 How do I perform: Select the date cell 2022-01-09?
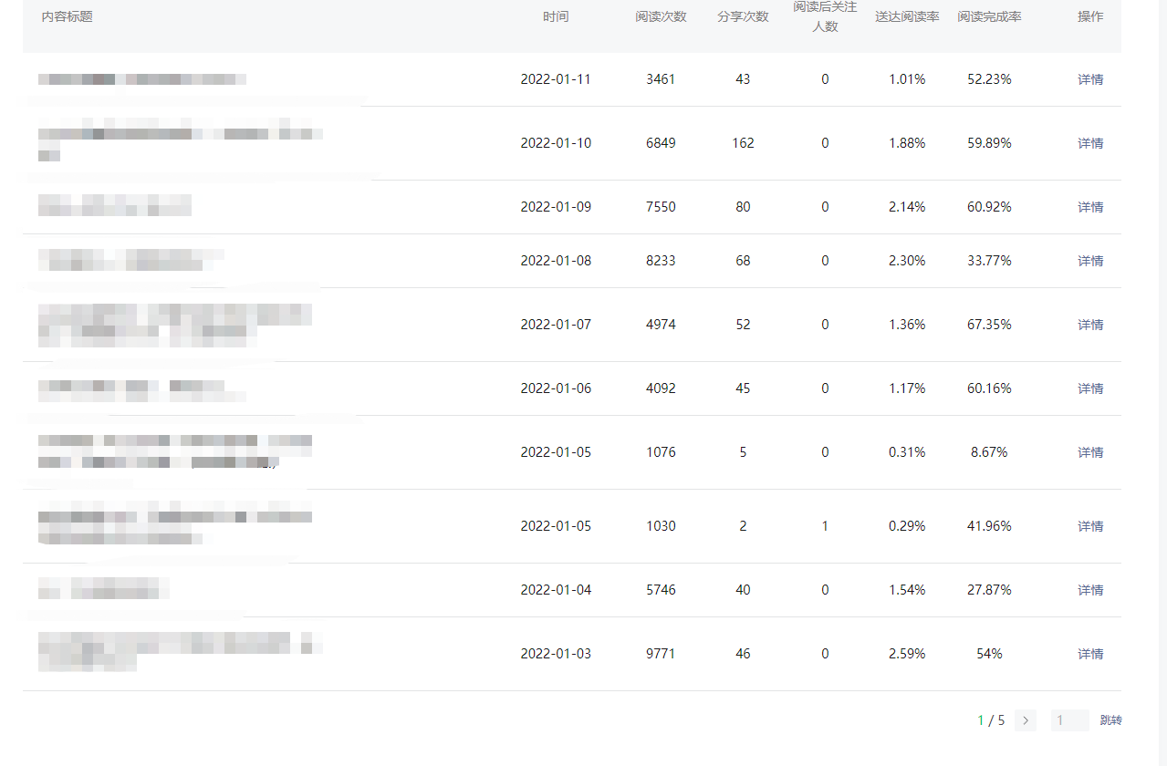click(556, 207)
